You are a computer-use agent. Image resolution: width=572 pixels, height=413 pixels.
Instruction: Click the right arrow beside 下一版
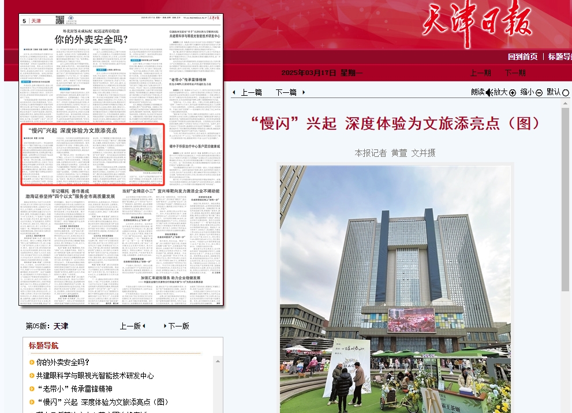pos(165,326)
